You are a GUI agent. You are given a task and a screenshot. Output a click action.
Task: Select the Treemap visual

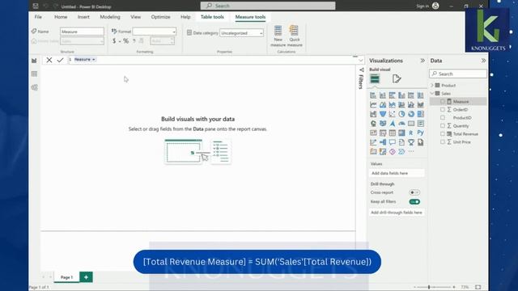click(x=421, y=114)
